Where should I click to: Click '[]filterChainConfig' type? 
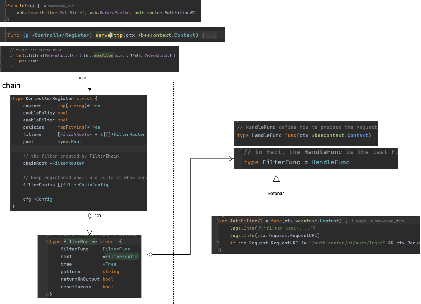(x=83, y=185)
